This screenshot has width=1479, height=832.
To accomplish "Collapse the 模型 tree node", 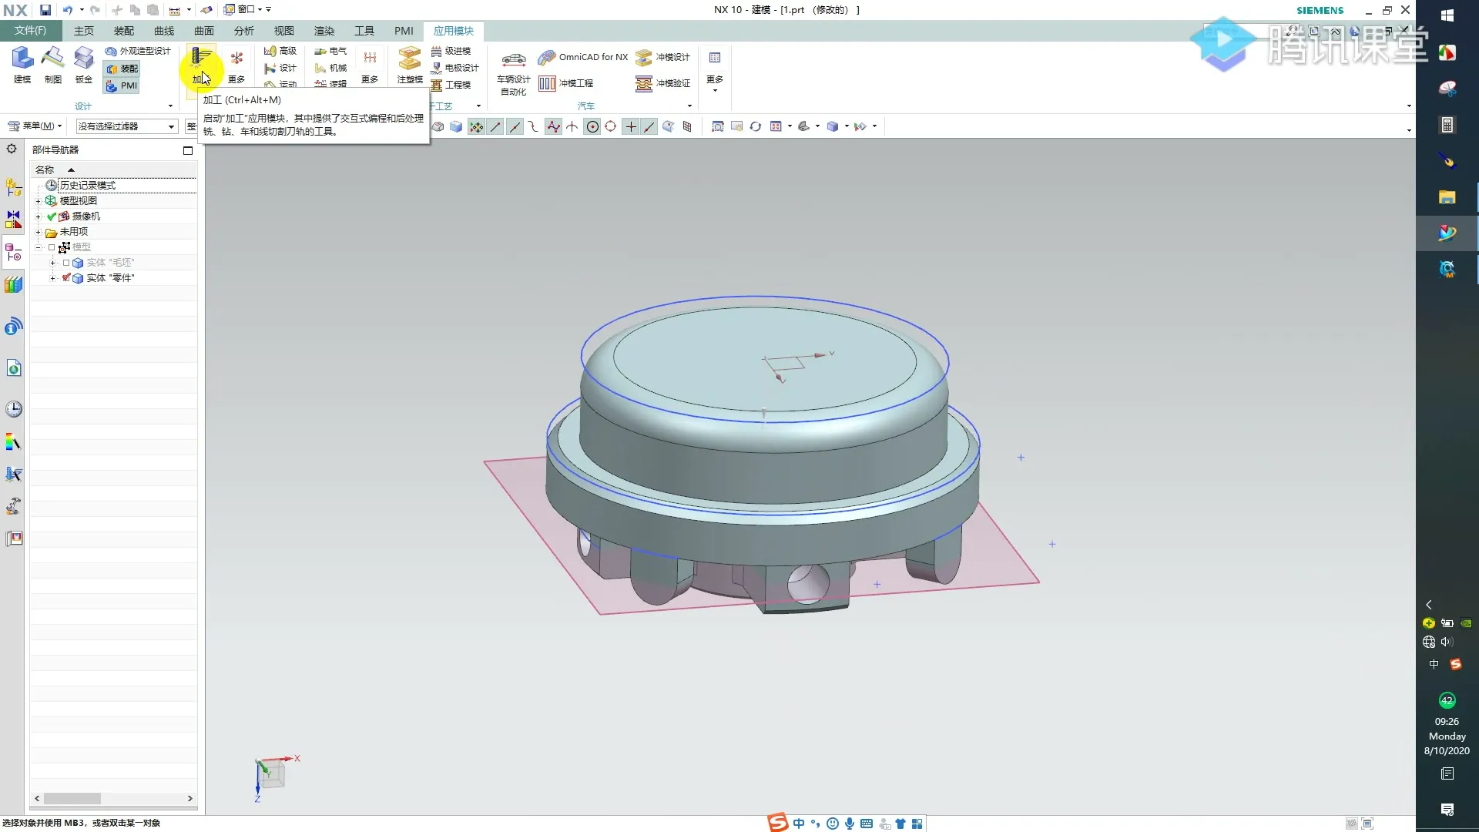I will coord(38,247).
